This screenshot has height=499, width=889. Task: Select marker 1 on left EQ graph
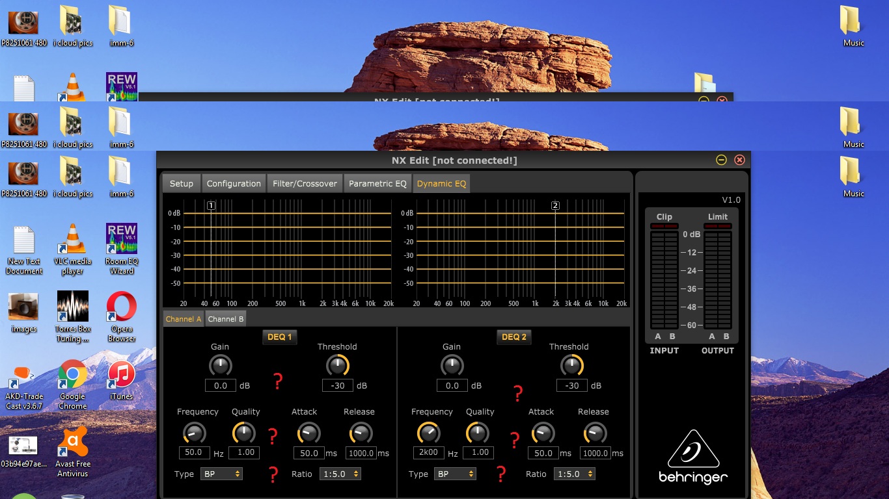pyautogui.click(x=211, y=206)
